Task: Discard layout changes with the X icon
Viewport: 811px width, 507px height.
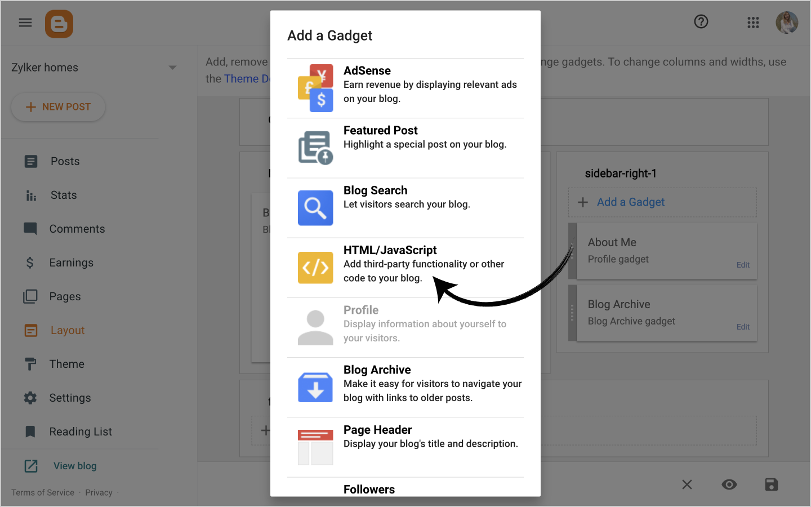Action: (x=687, y=484)
